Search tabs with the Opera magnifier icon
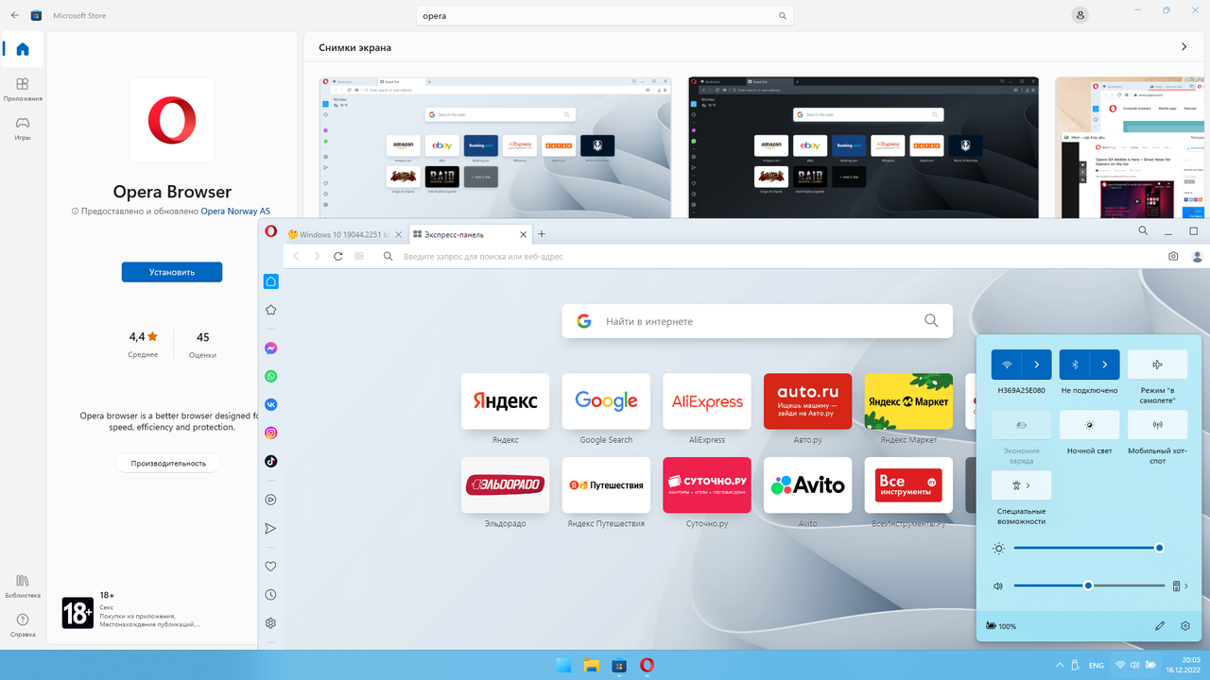The height and width of the screenshot is (680, 1210). point(1143,230)
